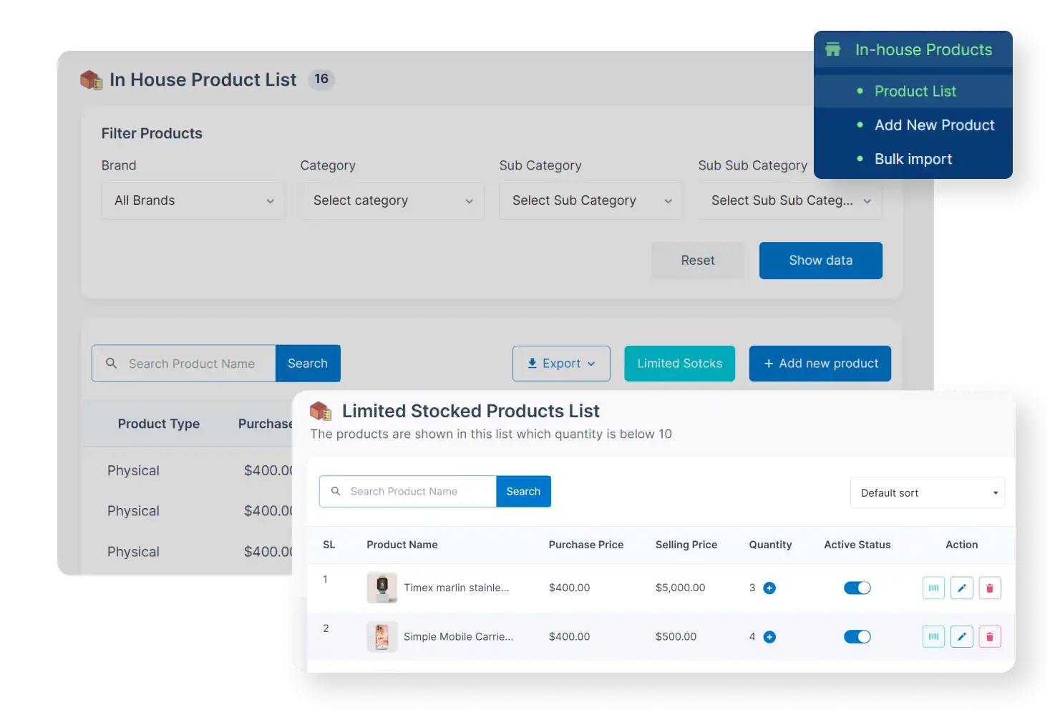The image size is (1050, 710).
Task: Open the edit pencil for Simple Mobile Carrier case
Action: 961,636
